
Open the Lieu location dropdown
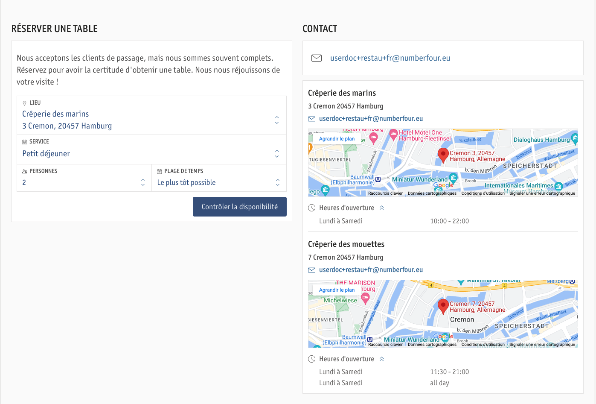click(x=151, y=115)
